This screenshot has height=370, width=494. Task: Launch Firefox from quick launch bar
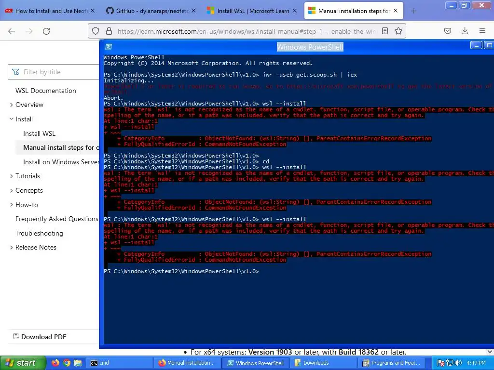[55, 363]
